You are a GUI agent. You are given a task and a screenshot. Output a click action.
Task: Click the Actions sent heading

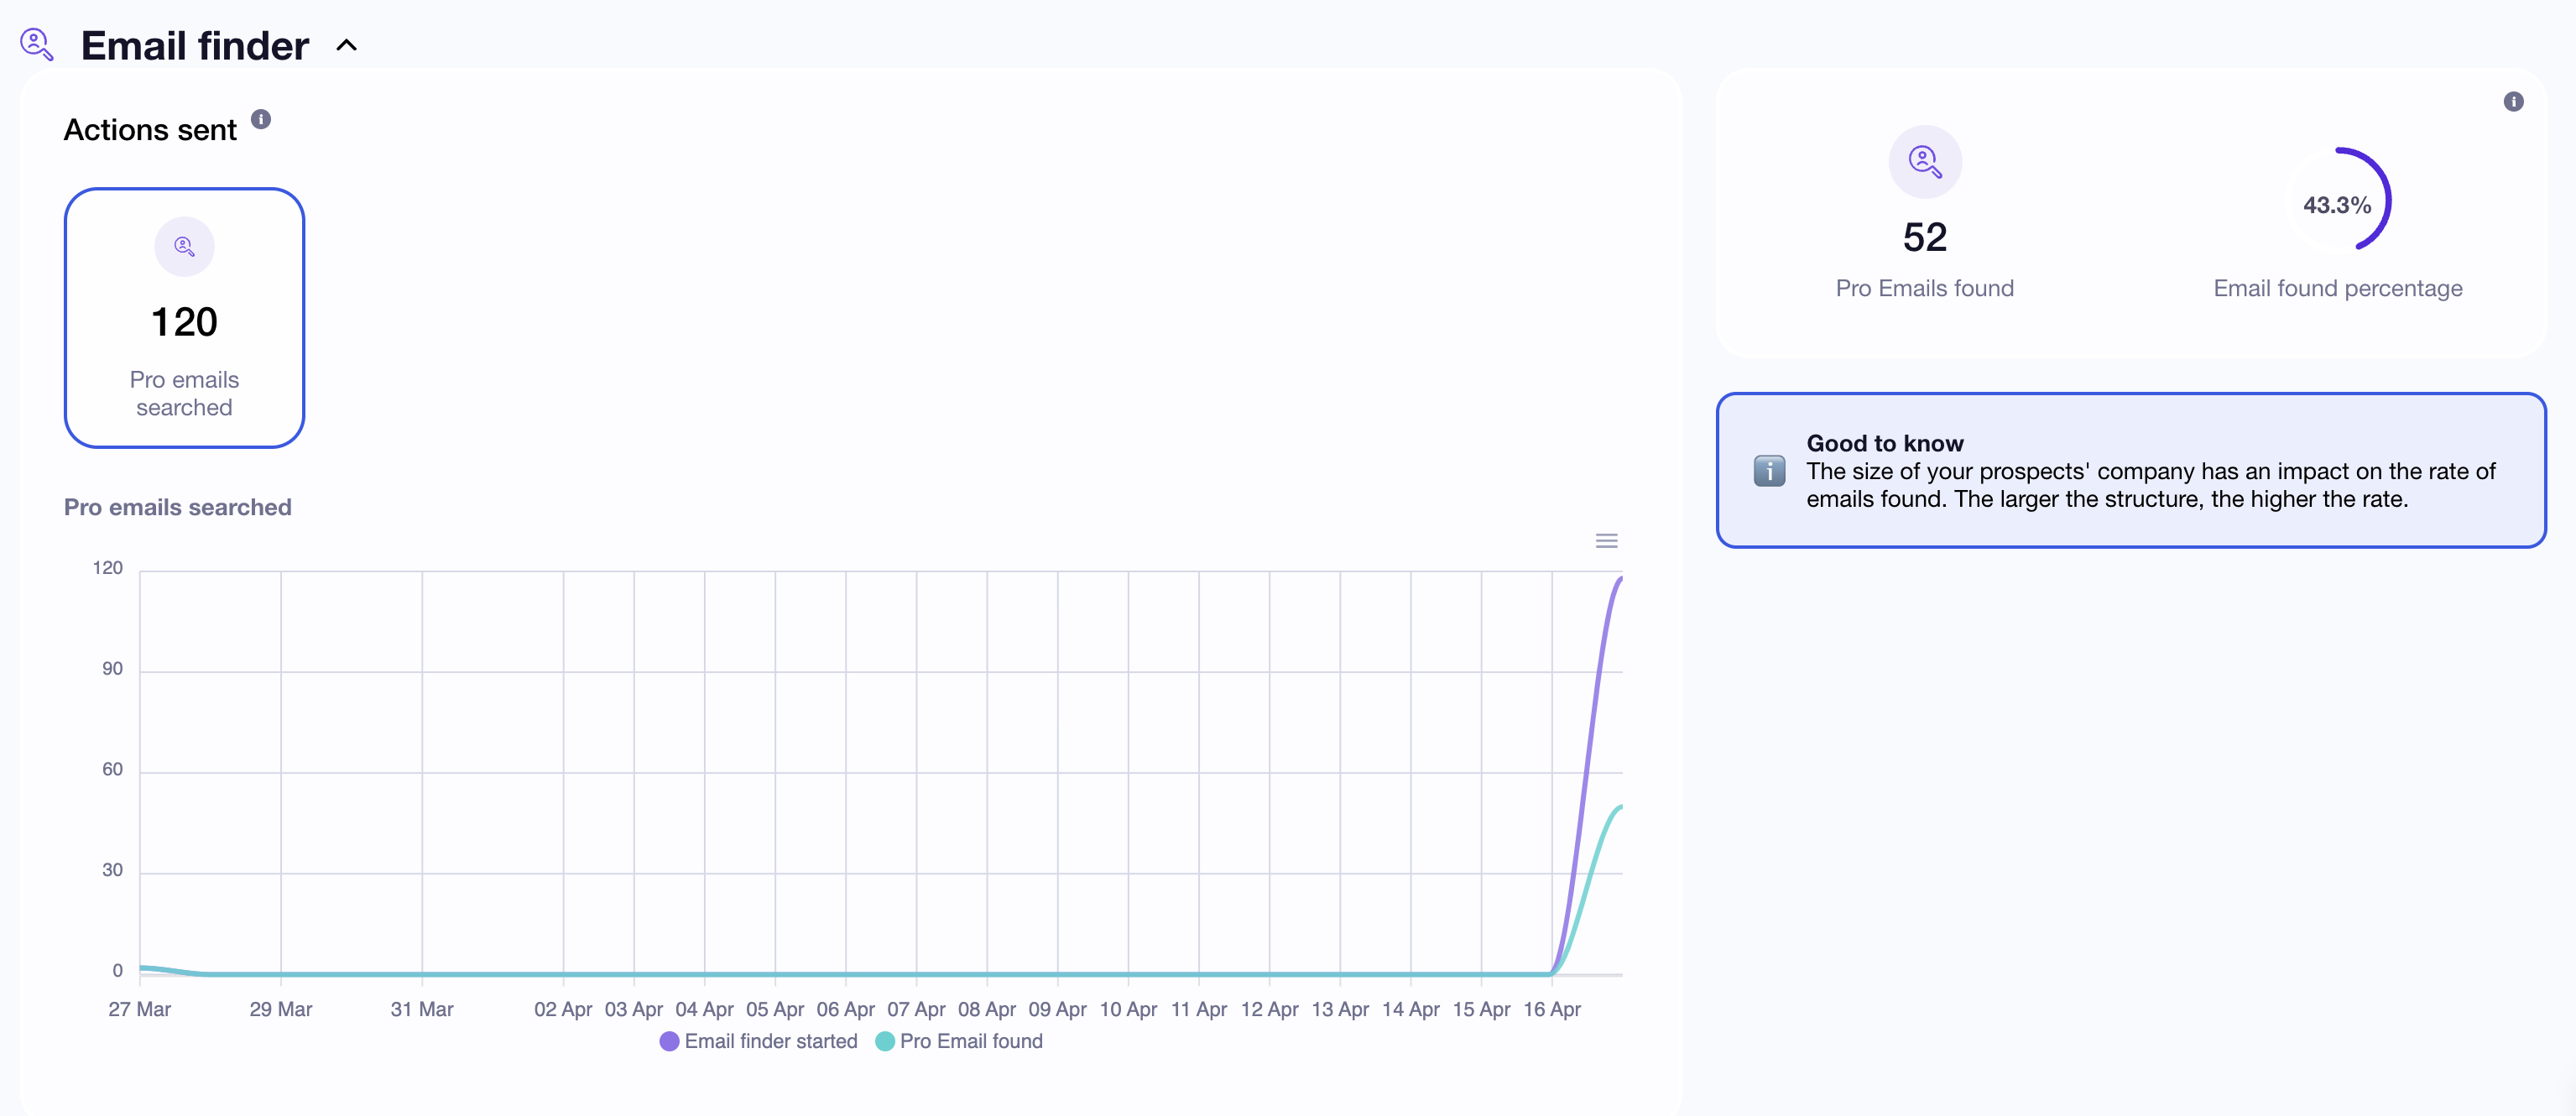click(x=150, y=130)
